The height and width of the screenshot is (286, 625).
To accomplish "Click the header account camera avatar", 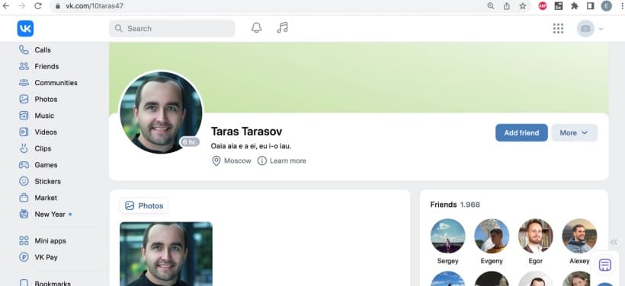I will pos(585,29).
